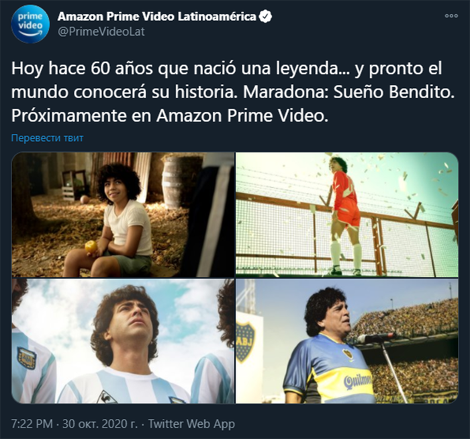The image size is (470, 439).
Task: Click the Amazon Prime Video Latinoamérica account name
Action: [x=156, y=17]
